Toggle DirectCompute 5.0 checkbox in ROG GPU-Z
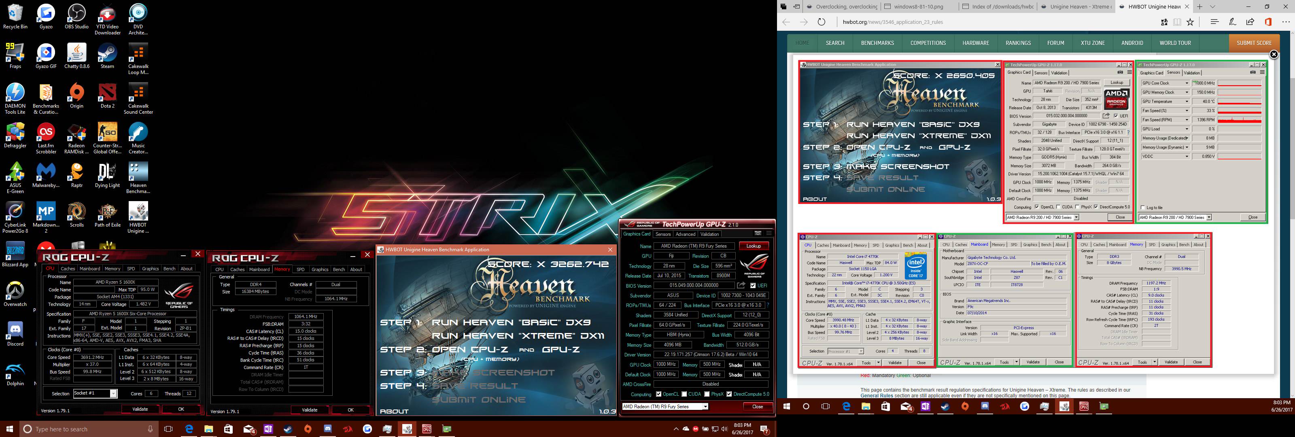This screenshot has height=437, width=1295. [729, 394]
